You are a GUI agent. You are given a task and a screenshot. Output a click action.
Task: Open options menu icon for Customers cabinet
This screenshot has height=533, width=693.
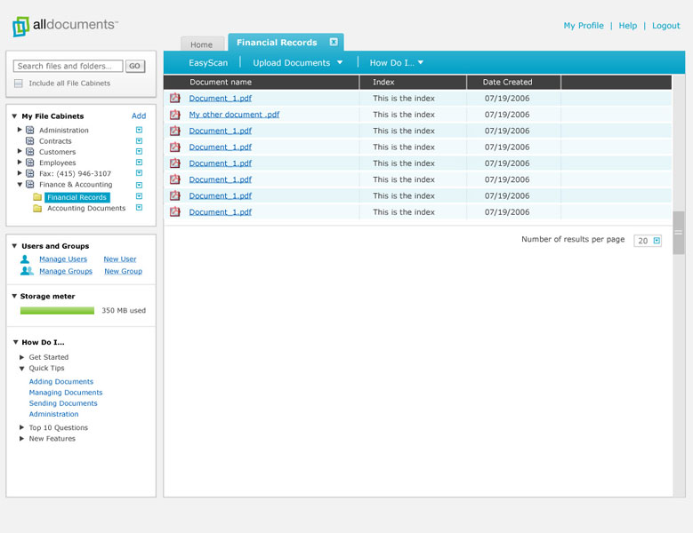pyautogui.click(x=139, y=152)
